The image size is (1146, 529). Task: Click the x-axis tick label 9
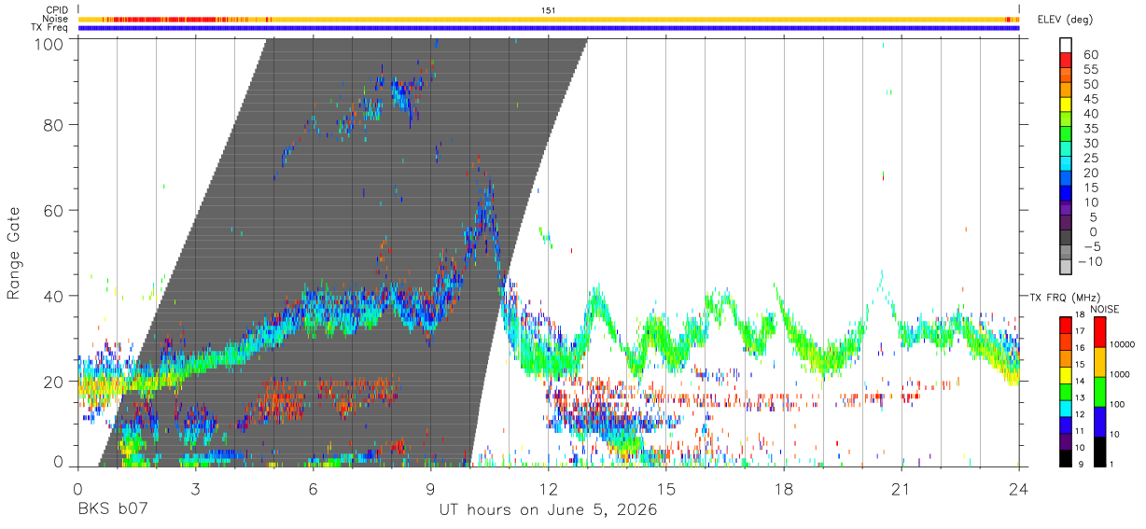431,489
